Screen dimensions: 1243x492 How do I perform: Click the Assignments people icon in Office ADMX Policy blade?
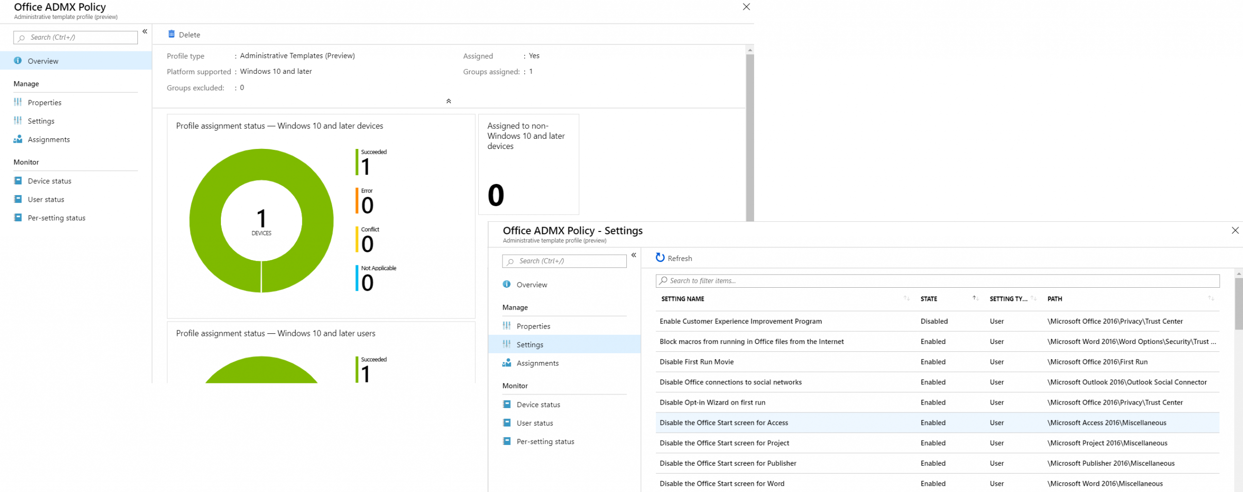click(18, 139)
